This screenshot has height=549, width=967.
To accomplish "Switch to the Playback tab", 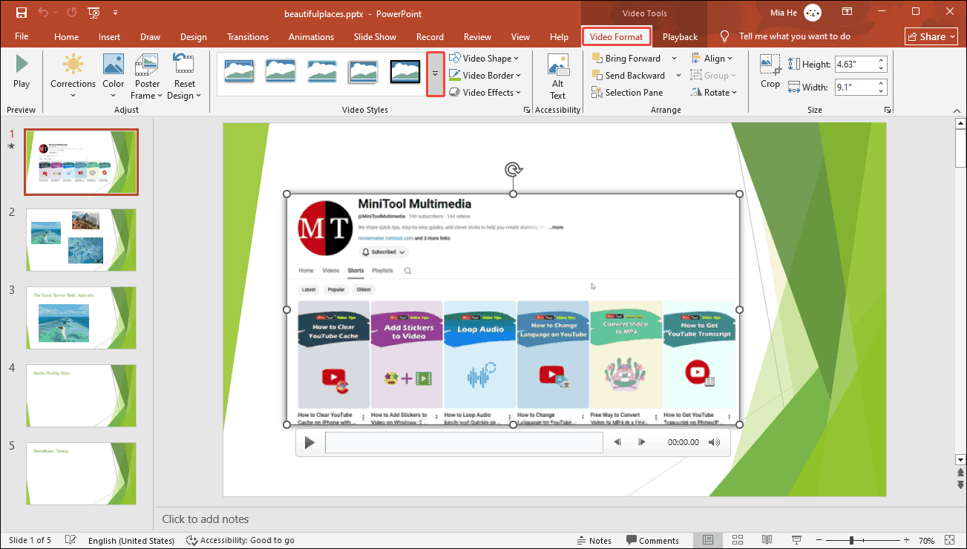I will click(x=679, y=36).
